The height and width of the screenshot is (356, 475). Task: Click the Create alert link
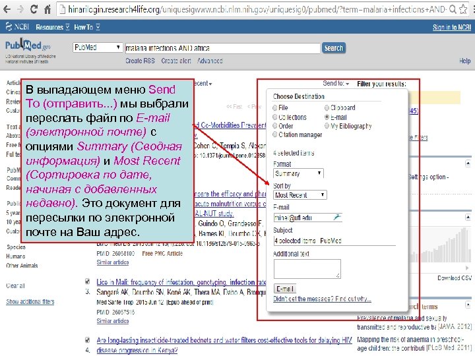click(176, 61)
